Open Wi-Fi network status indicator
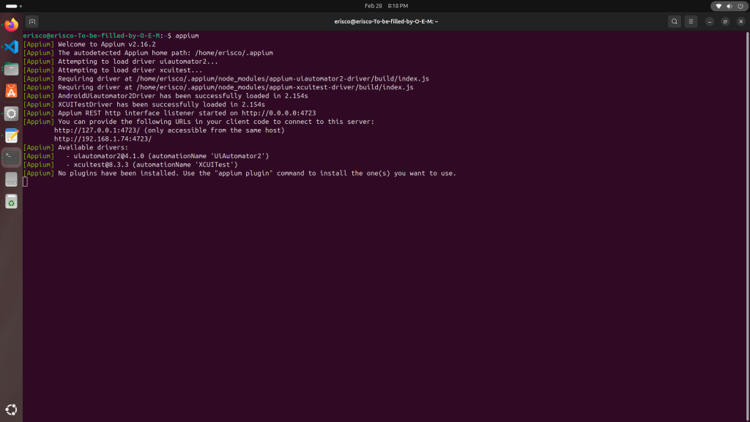 (x=719, y=6)
